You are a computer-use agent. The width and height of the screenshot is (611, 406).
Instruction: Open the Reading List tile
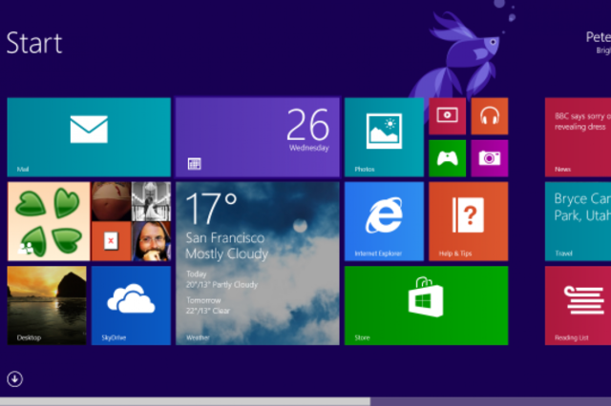click(578, 306)
